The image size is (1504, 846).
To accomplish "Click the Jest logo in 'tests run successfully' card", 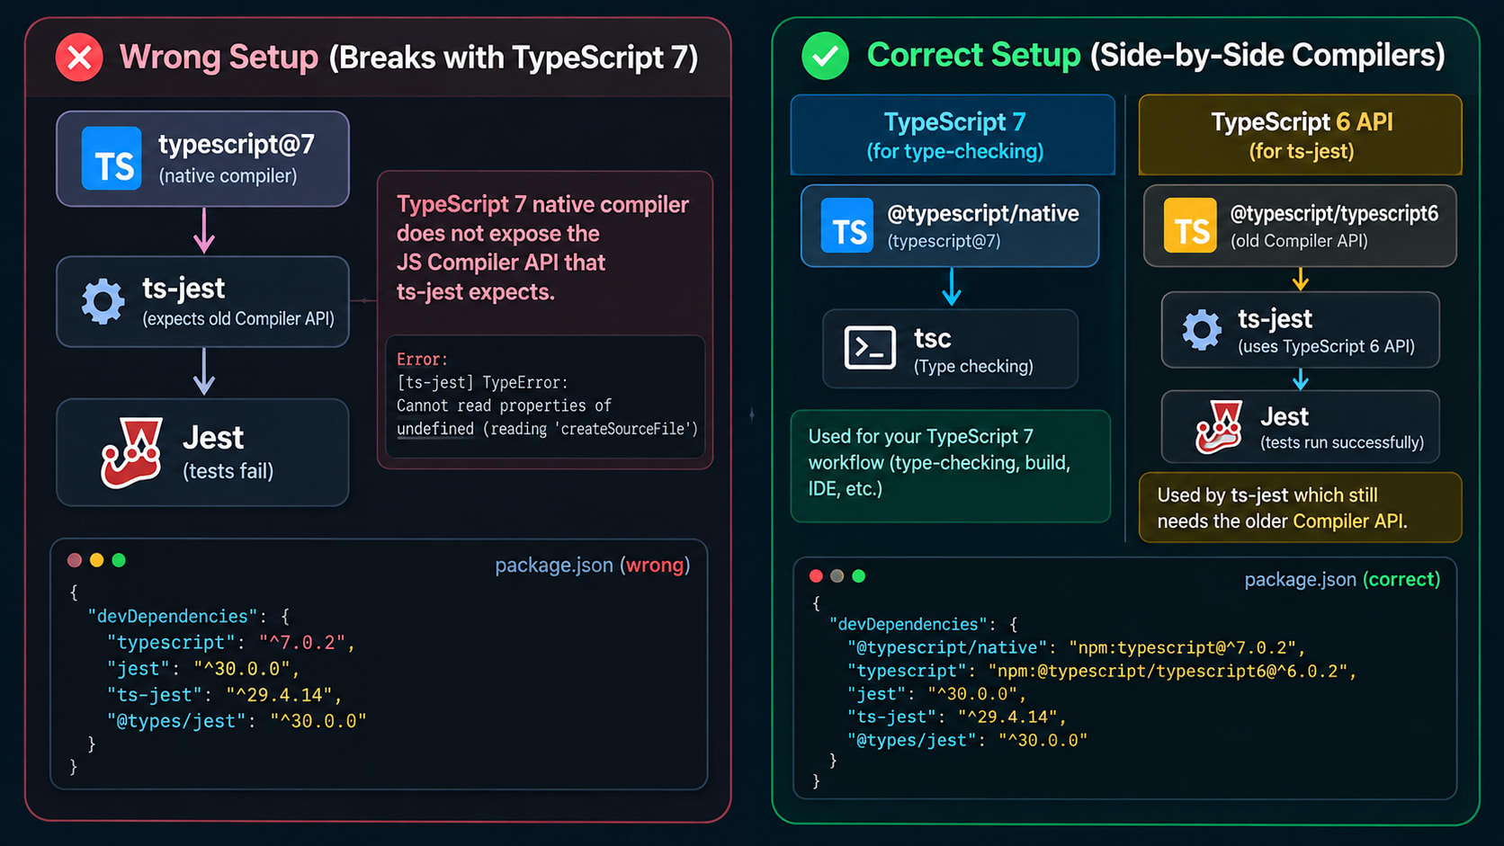I will pos(1219,426).
